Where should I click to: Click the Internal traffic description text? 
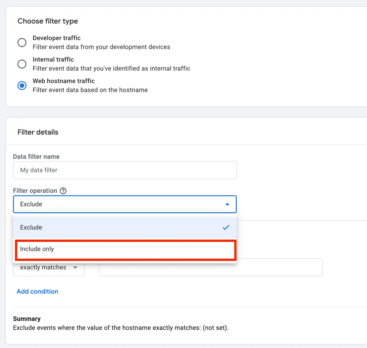111,68
